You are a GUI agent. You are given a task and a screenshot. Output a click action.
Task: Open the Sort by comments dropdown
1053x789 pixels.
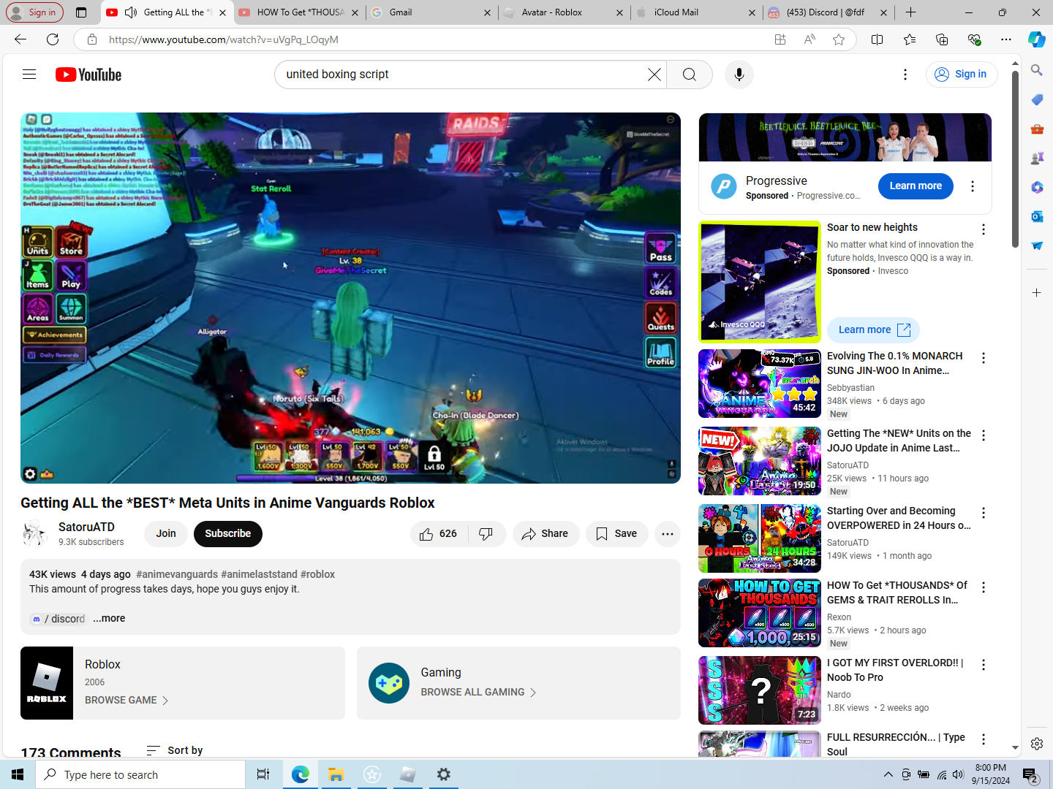tap(175, 750)
